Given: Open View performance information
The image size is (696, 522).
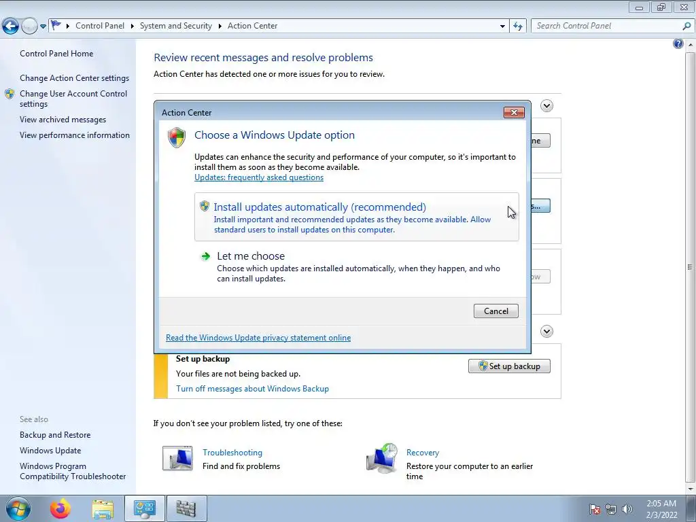Looking at the screenshot, I should [75, 135].
